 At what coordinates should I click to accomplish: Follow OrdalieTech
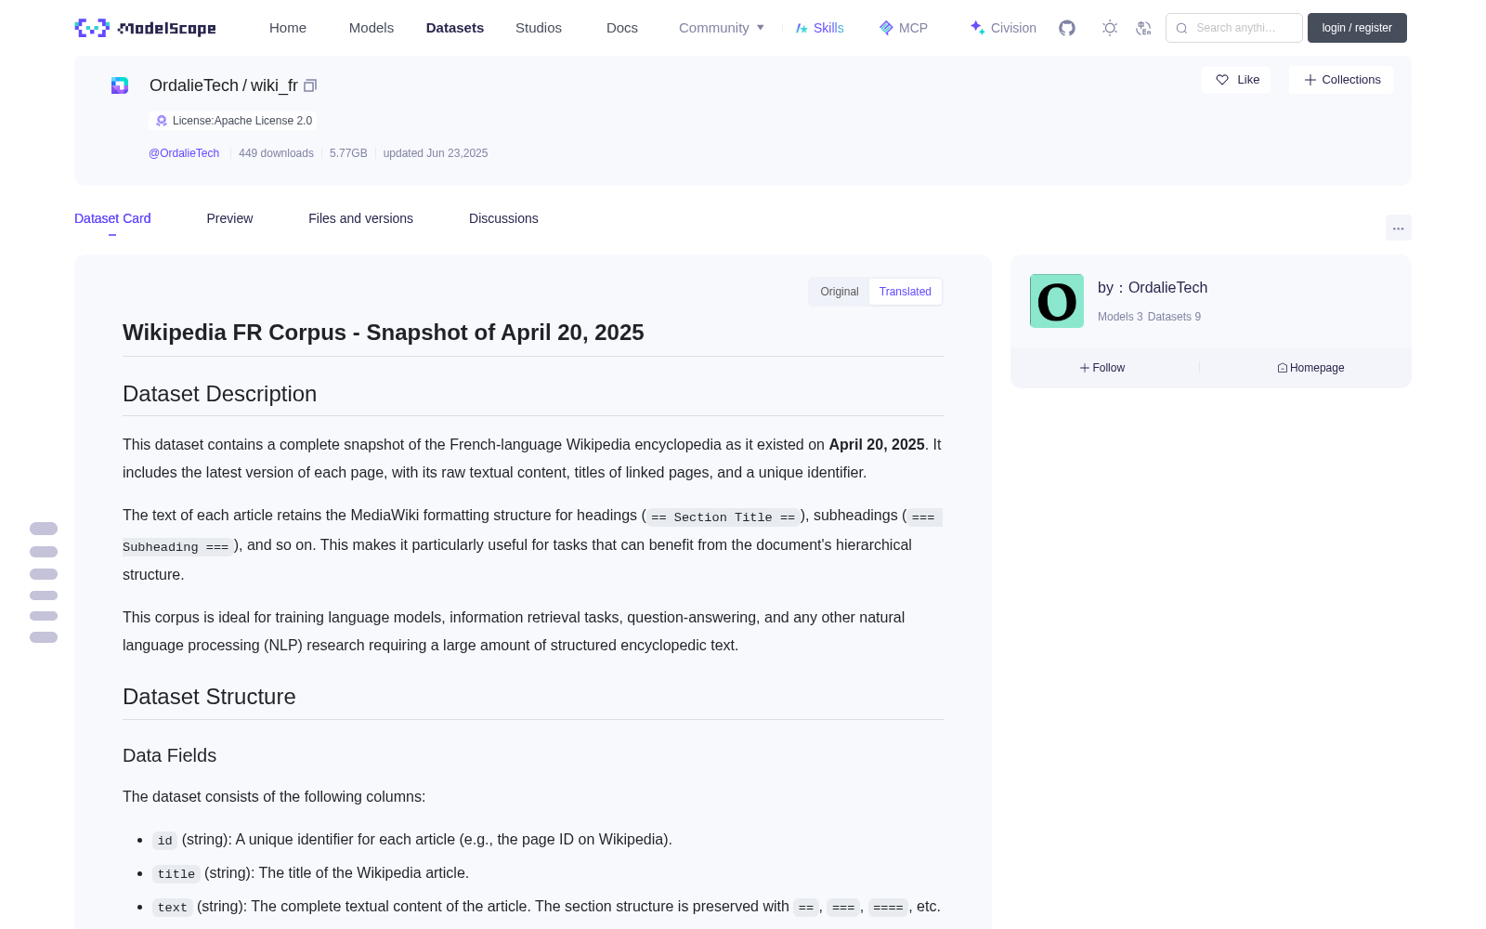(x=1102, y=368)
